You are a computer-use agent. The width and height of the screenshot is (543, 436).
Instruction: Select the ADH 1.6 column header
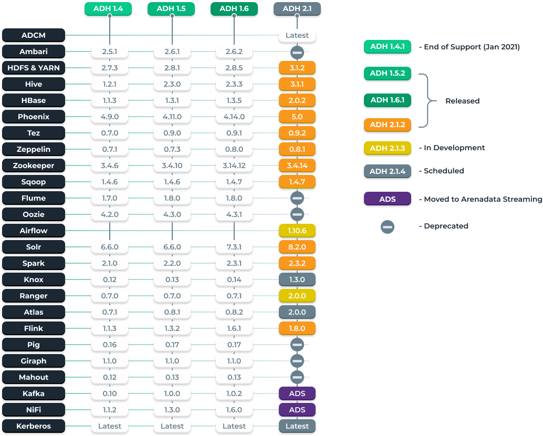click(234, 8)
